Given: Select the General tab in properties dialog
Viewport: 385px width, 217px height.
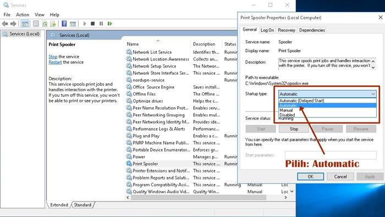Looking at the screenshot, I should tap(250, 30).
